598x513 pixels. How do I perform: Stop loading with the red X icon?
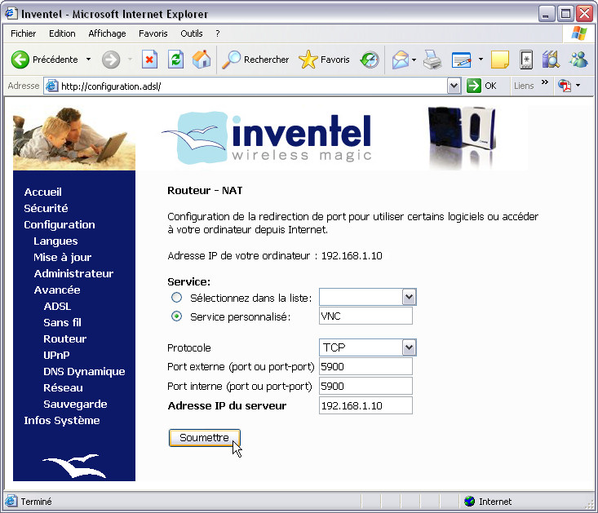coord(149,60)
